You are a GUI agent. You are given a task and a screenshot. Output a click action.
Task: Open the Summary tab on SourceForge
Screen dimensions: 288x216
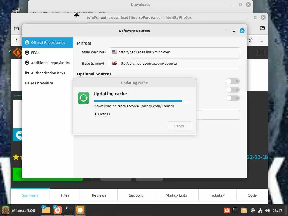30,195
